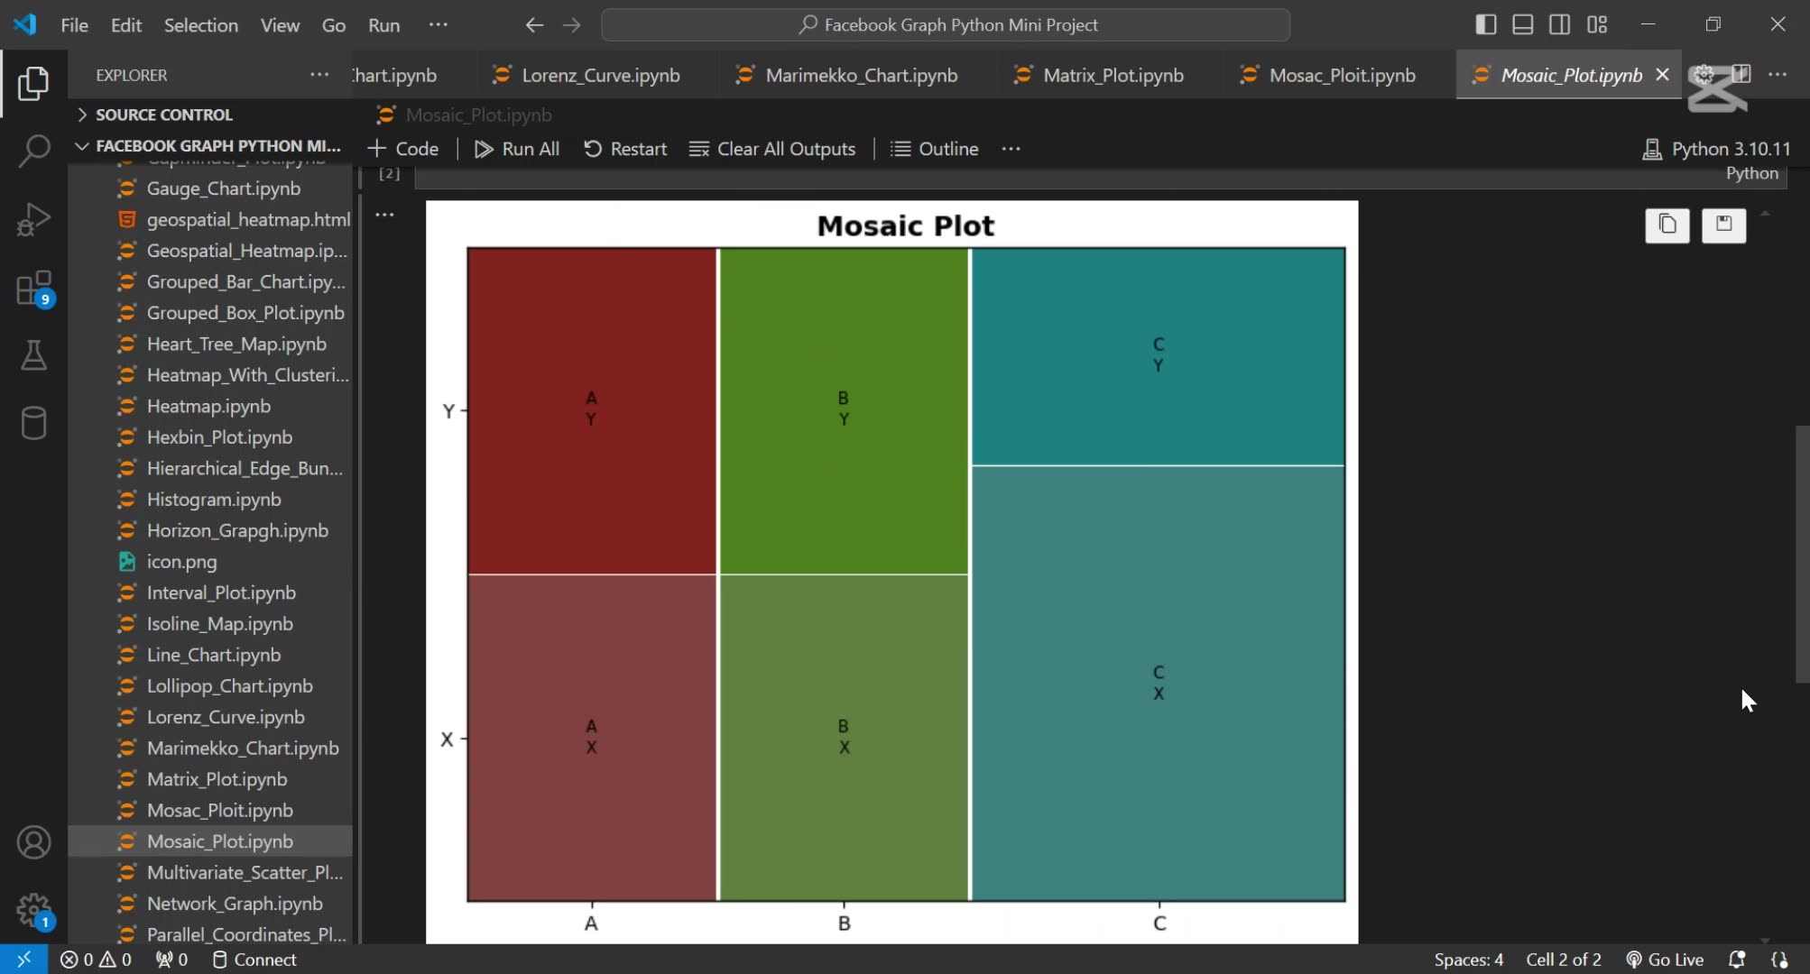Expand the SOURCE CONTROL section
Screen dimensions: 1810x974
click(82, 115)
